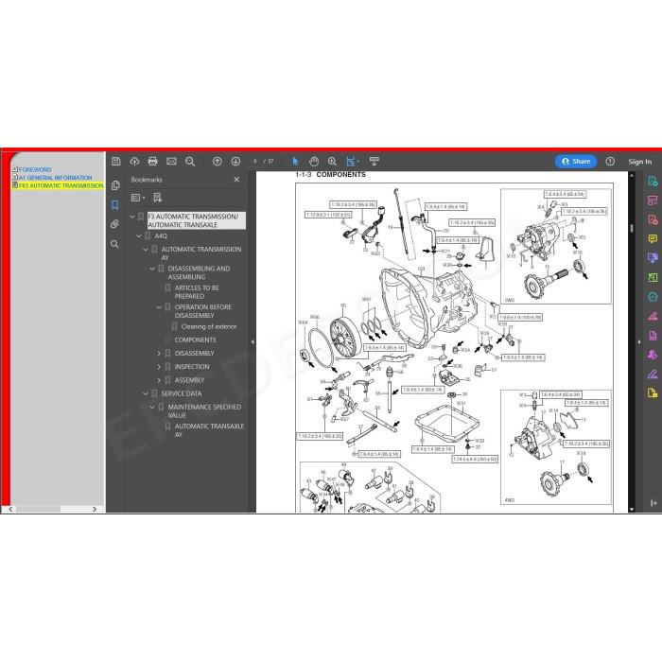Open the Page Thumbnails pane icon

[115, 185]
